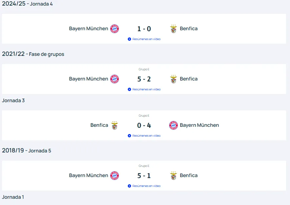Watch video highlights of the 0-4 match
Viewport: 290px width, 205px height.
point(145,136)
